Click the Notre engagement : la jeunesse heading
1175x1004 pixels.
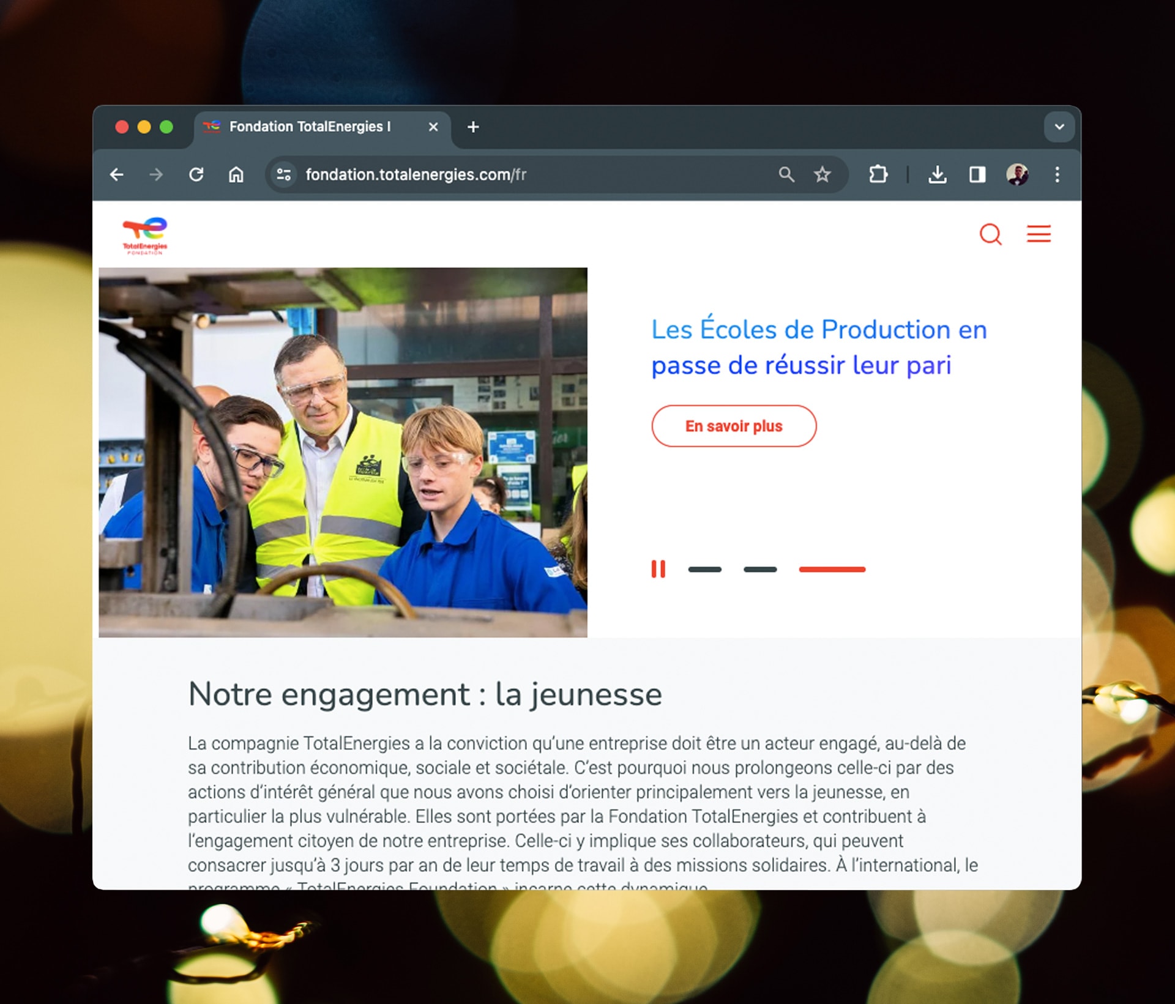coord(425,694)
